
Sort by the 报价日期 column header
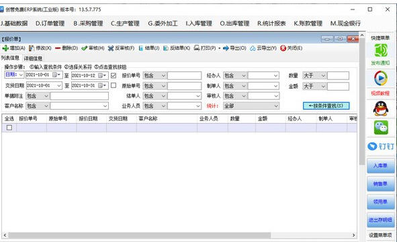91,118
